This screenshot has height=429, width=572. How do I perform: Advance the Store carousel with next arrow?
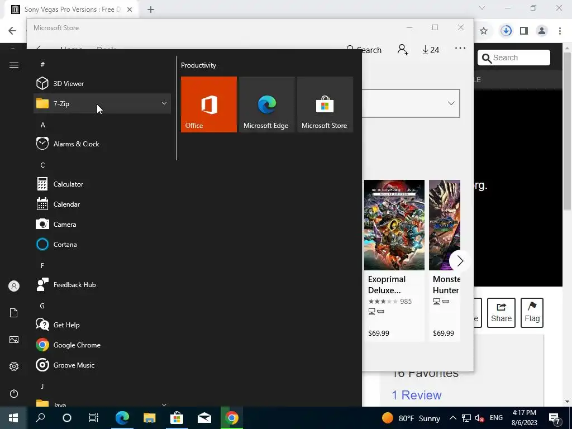click(460, 261)
